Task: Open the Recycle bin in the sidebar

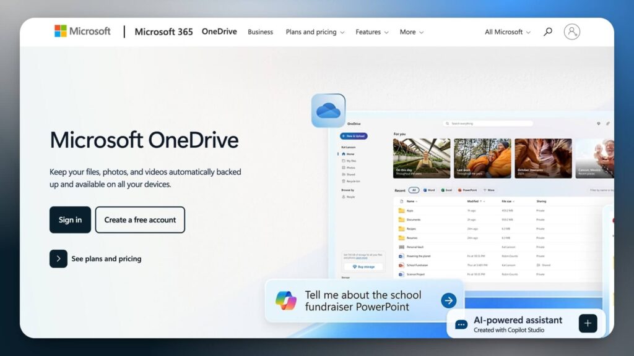Action: [352, 181]
